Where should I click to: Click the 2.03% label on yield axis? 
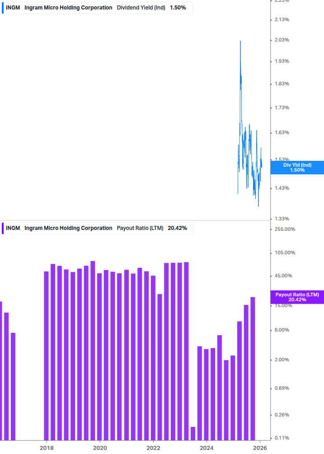[282, 40]
